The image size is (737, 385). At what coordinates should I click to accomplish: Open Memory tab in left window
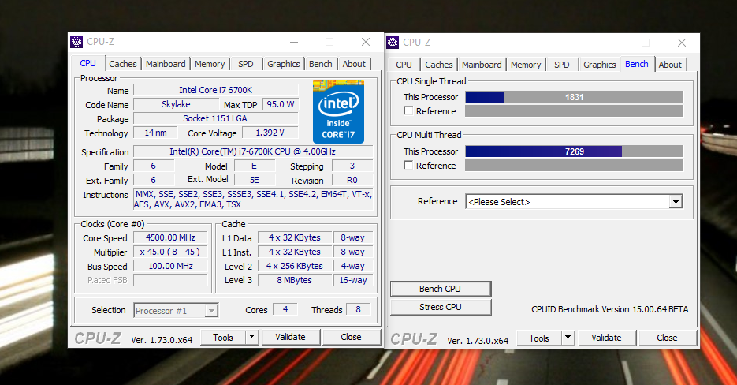tap(210, 64)
